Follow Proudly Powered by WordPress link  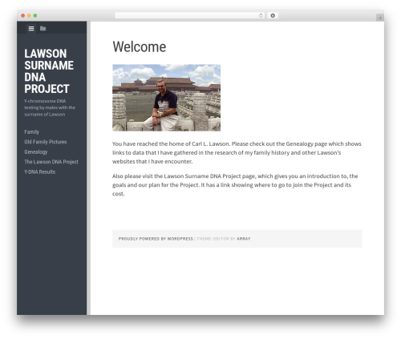click(x=156, y=239)
